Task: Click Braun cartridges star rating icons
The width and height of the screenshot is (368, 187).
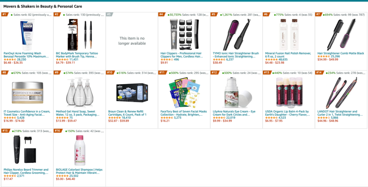Action: (114, 117)
